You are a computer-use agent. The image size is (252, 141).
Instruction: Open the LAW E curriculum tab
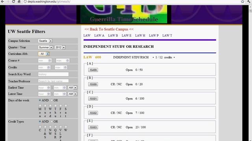126,36
